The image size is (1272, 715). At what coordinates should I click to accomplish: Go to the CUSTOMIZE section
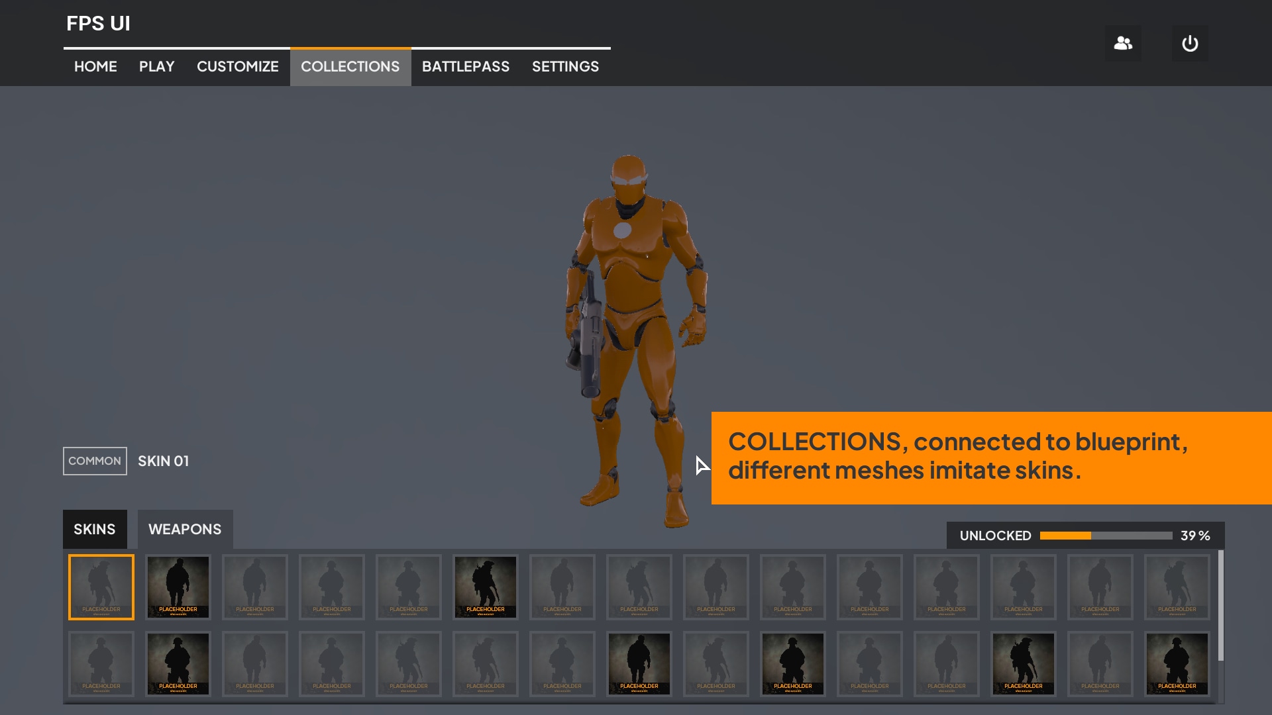tap(238, 66)
